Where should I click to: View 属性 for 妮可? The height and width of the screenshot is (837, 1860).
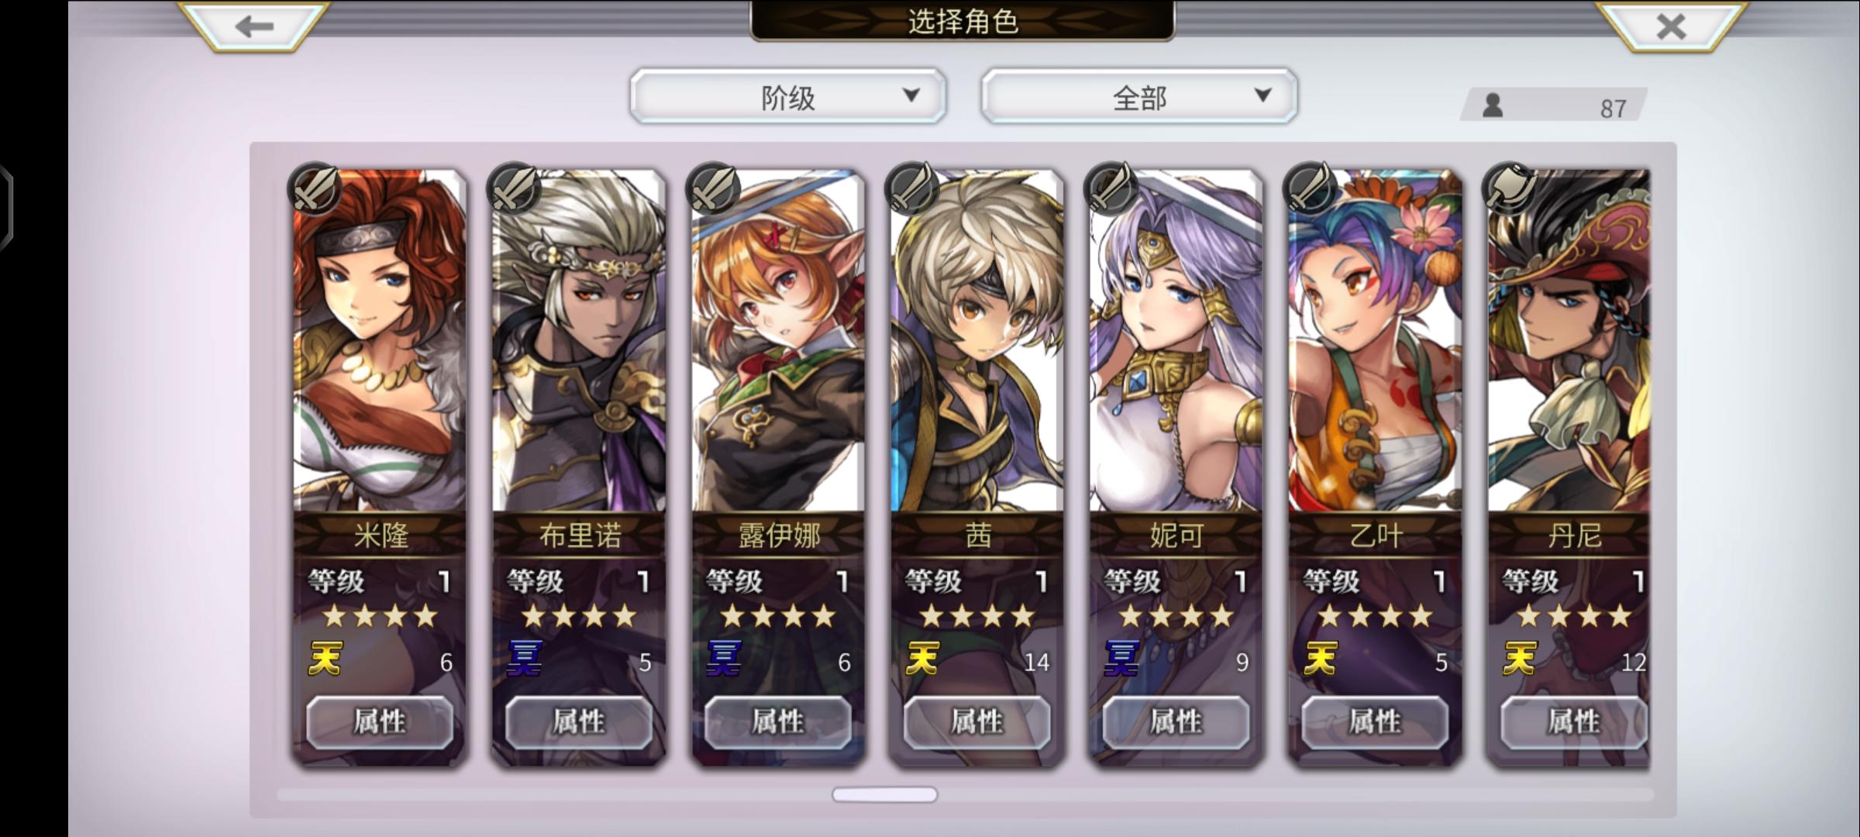click(x=1176, y=722)
